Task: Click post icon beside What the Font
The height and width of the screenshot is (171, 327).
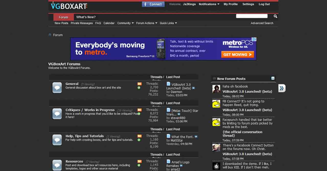Action: (x=168, y=136)
